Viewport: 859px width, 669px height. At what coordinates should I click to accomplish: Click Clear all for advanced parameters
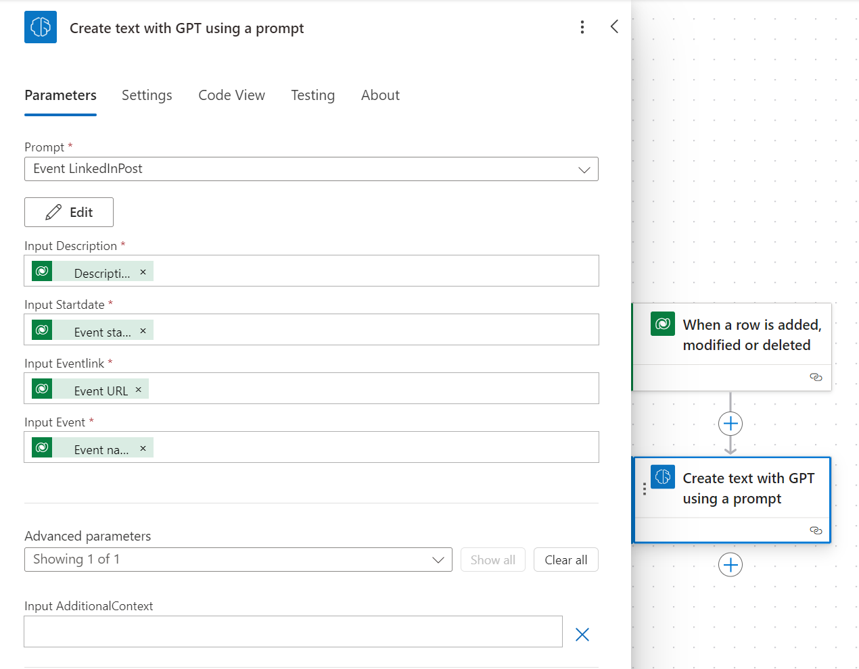point(565,559)
